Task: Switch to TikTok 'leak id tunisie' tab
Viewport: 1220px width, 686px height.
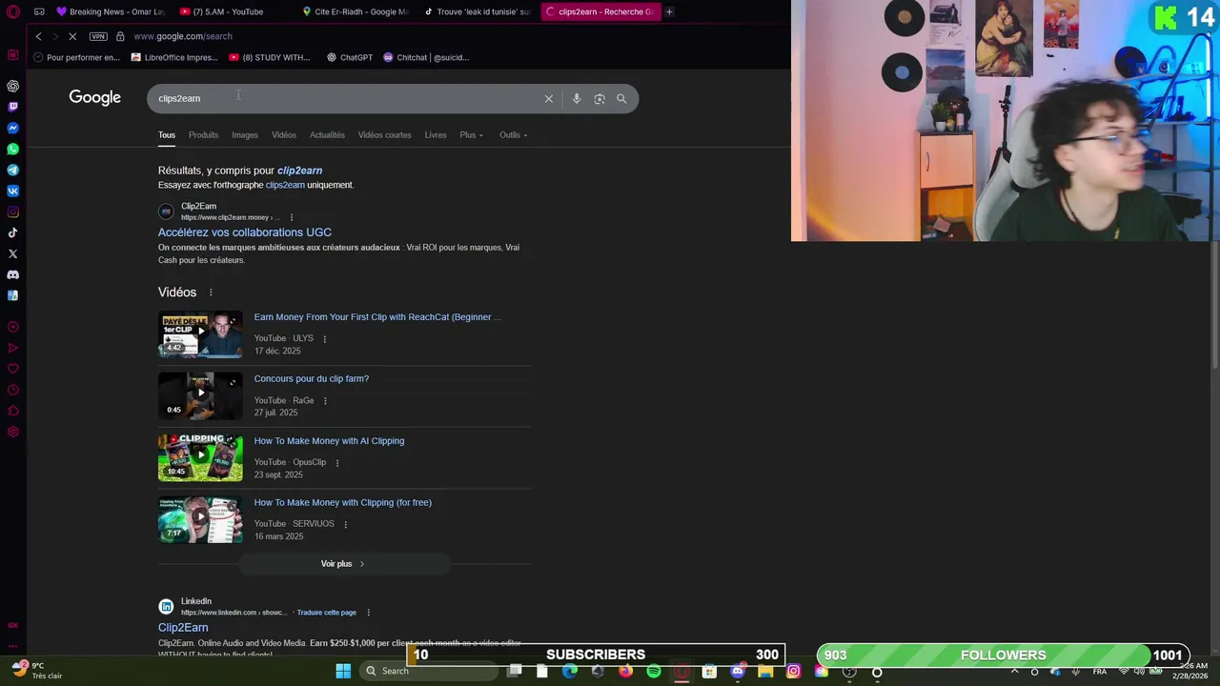Action: (477, 11)
